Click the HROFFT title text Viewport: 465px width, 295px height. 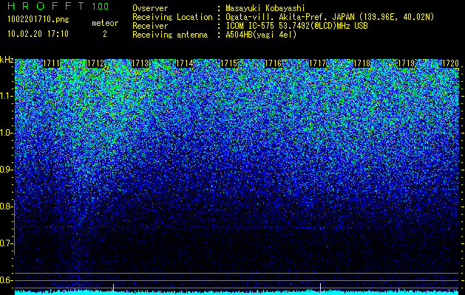[x=46, y=6]
